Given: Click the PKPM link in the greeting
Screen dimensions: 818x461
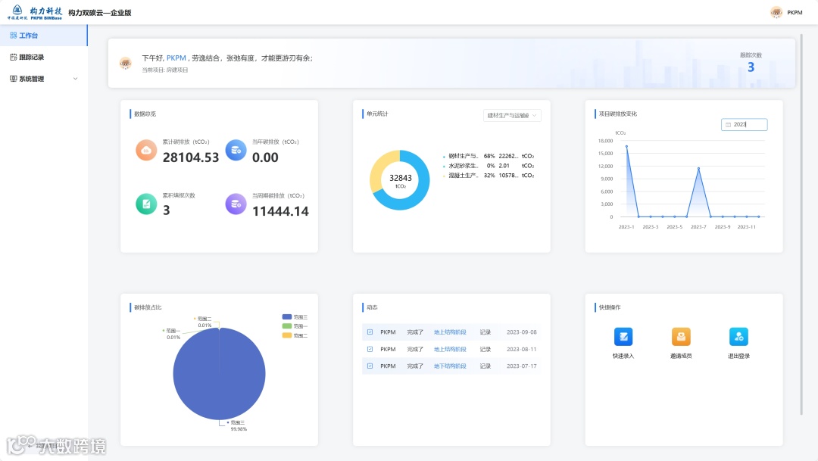Looking at the screenshot, I should (176, 58).
